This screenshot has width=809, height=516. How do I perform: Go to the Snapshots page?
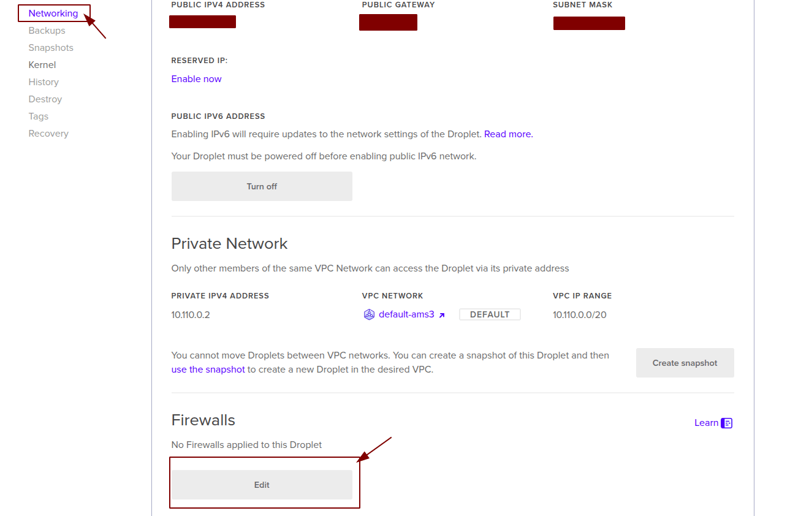point(51,47)
